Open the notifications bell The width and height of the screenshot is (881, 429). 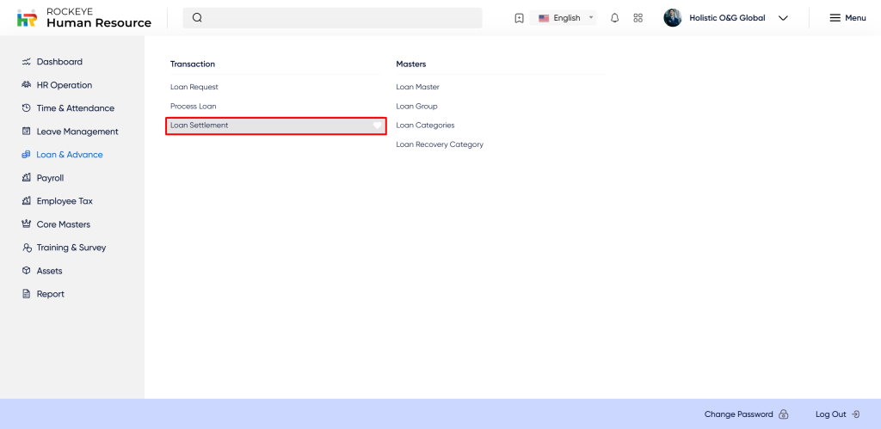point(614,18)
